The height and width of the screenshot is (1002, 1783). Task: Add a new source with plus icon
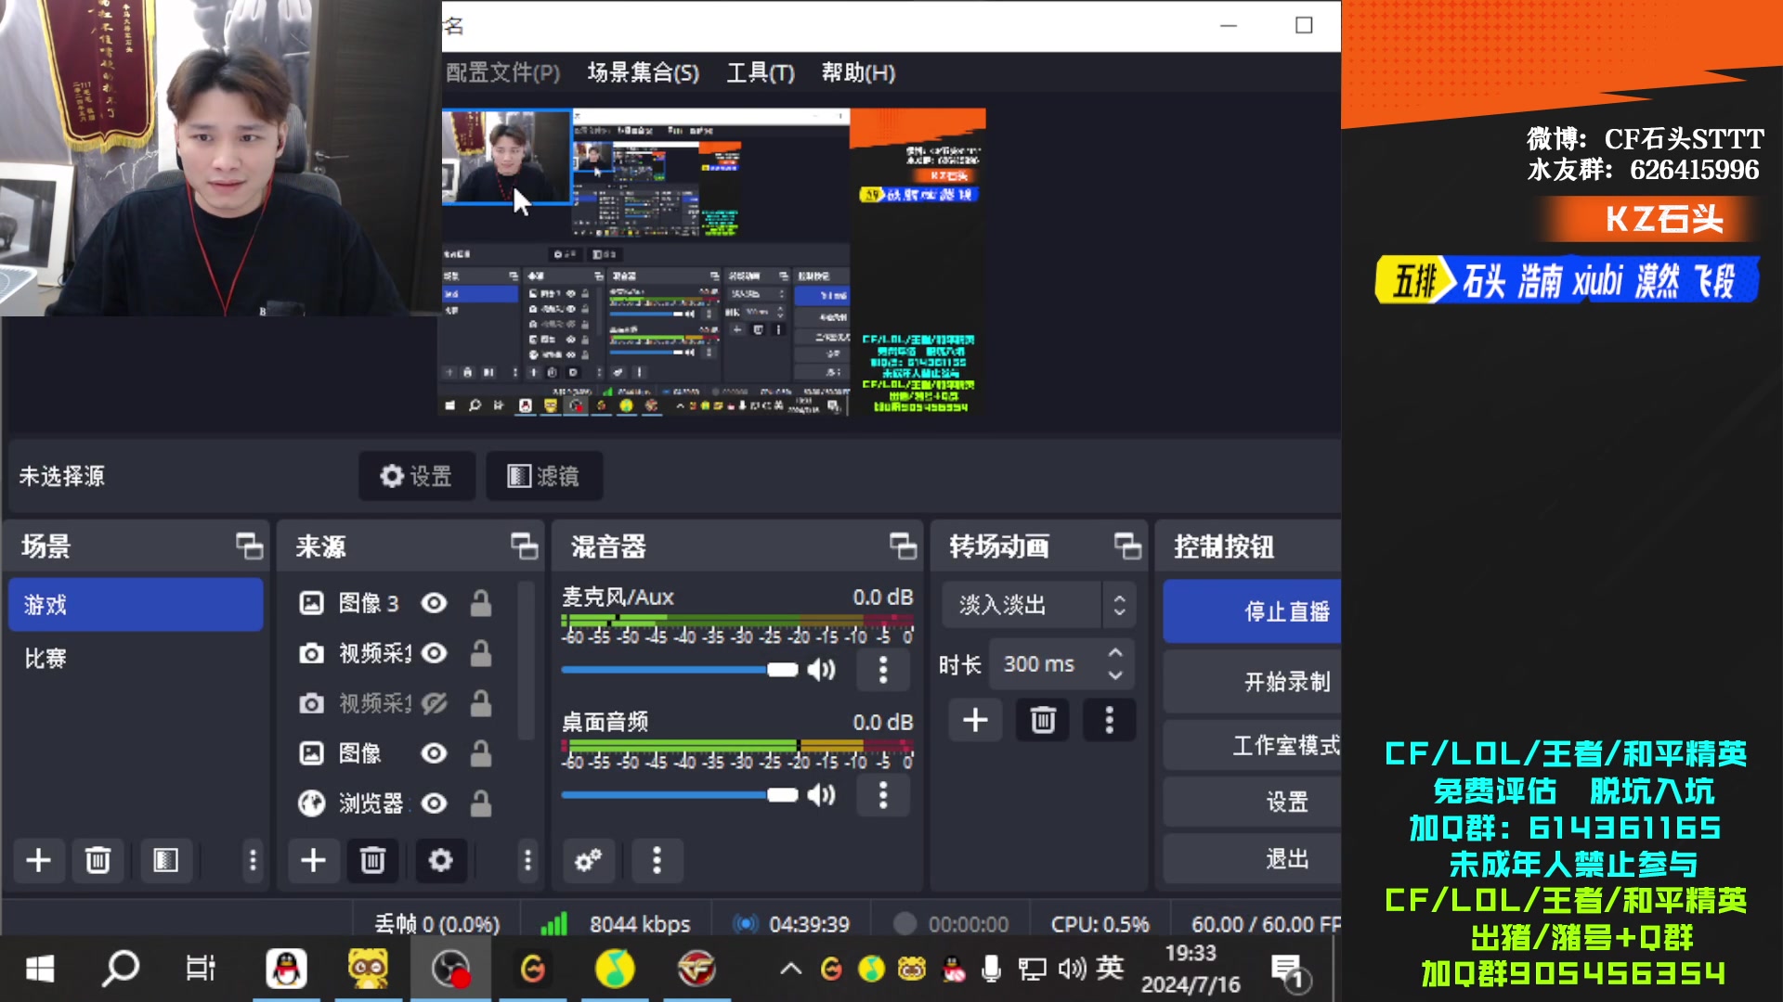point(313,860)
